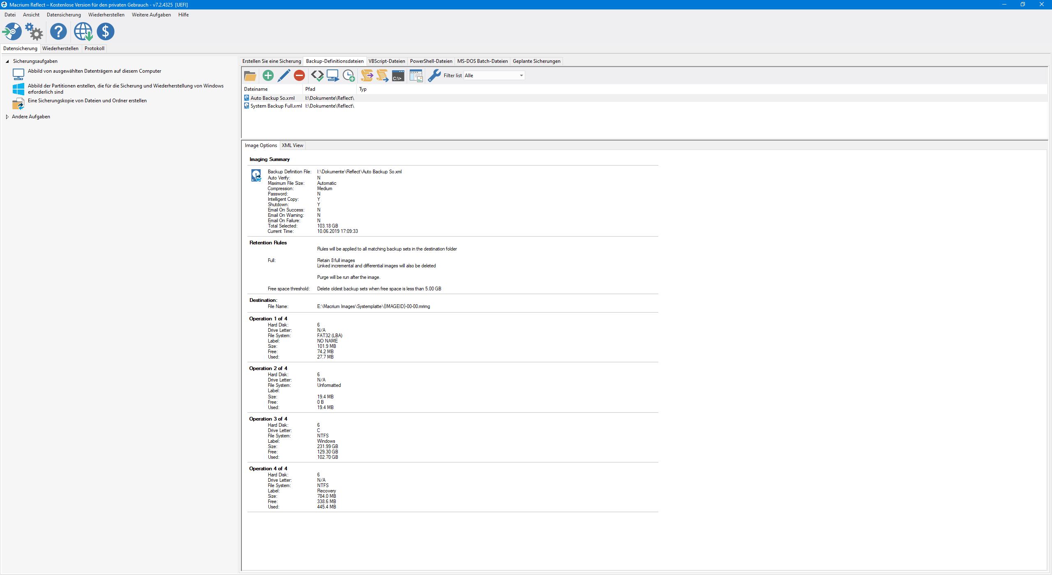Screen dimensions: 1052x575
Task: Generate MS-DOS batch file icon
Action: coord(398,76)
